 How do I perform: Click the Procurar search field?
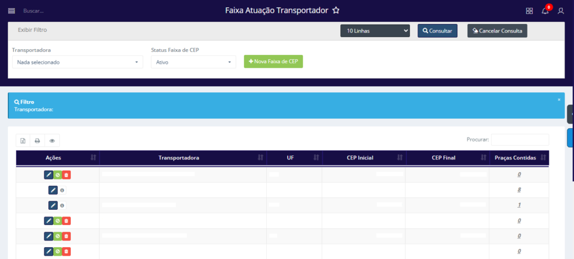click(520, 139)
